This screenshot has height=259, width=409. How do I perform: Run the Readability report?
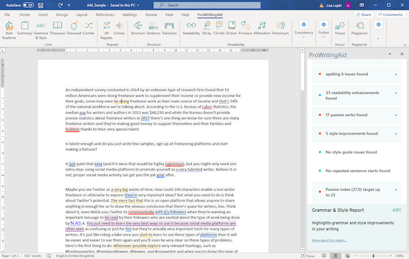191,28
